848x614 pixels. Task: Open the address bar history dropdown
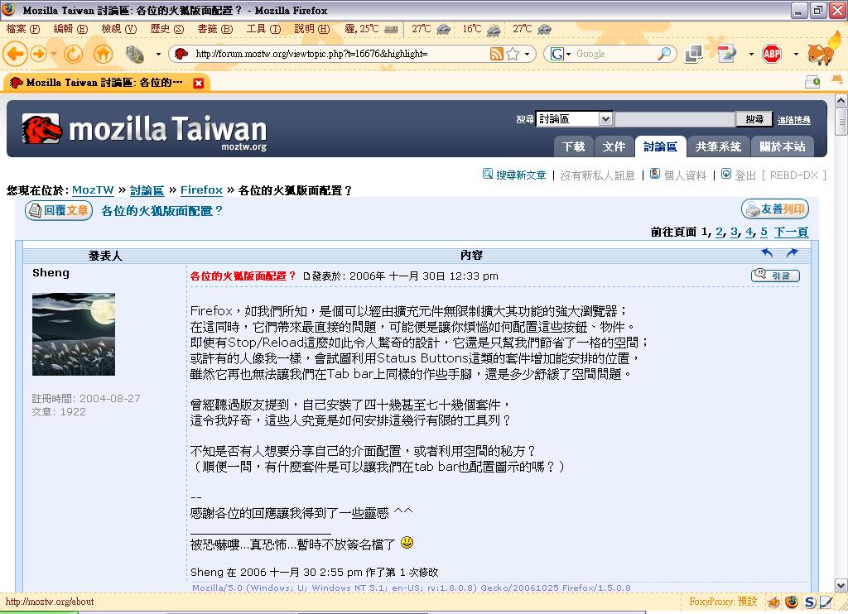(x=528, y=54)
